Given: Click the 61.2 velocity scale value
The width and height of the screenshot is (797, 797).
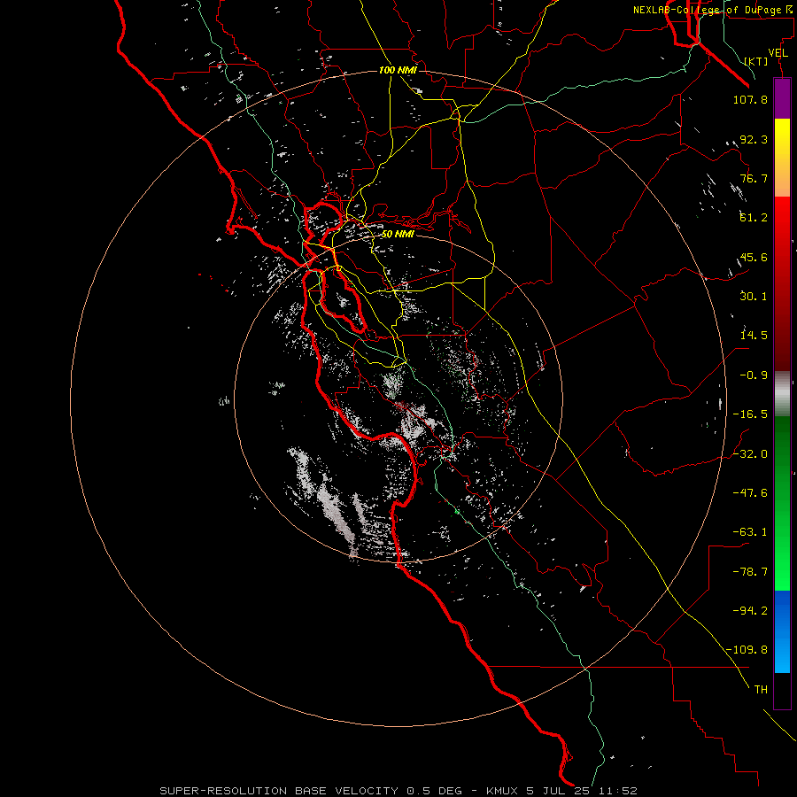Looking at the screenshot, I should tap(754, 218).
